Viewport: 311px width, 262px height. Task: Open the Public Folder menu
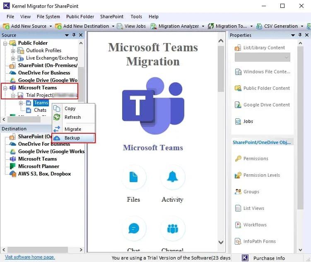(80, 17)
